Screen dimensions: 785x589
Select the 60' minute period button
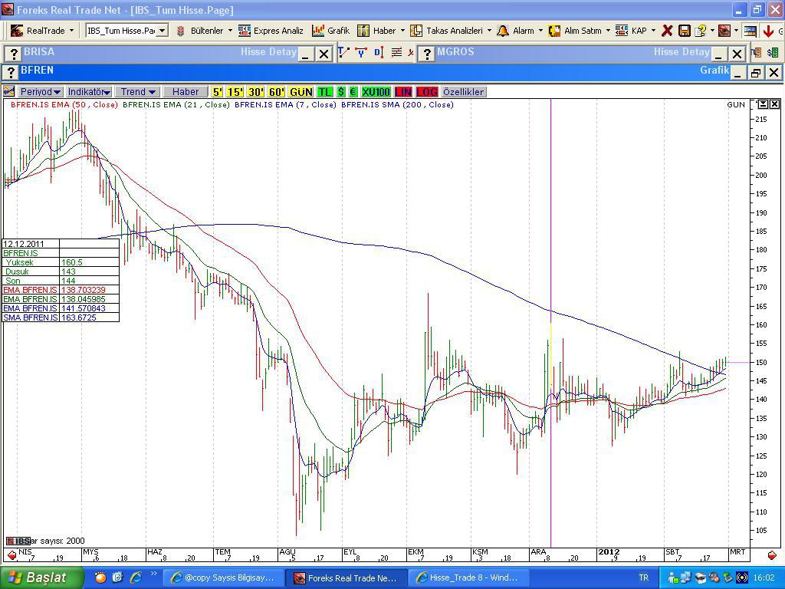point(276,92)
